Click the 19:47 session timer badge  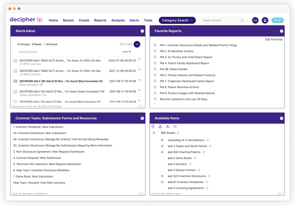[x=278, y=20]
